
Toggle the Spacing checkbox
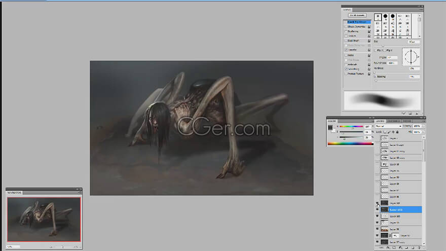(375, 77)
